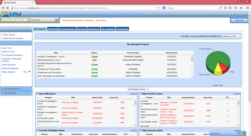Collapse the High Exposure Risks panel triangle
Viewport: 251px width, 136px height.
(140, 130)
